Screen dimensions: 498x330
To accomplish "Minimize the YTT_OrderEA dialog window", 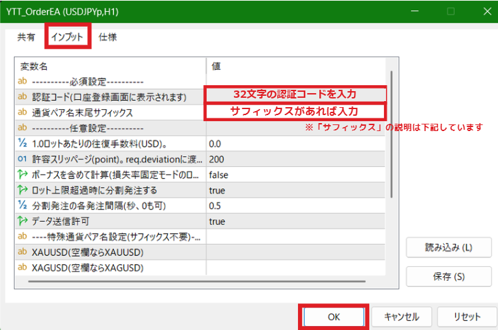I will pos(415,11).
